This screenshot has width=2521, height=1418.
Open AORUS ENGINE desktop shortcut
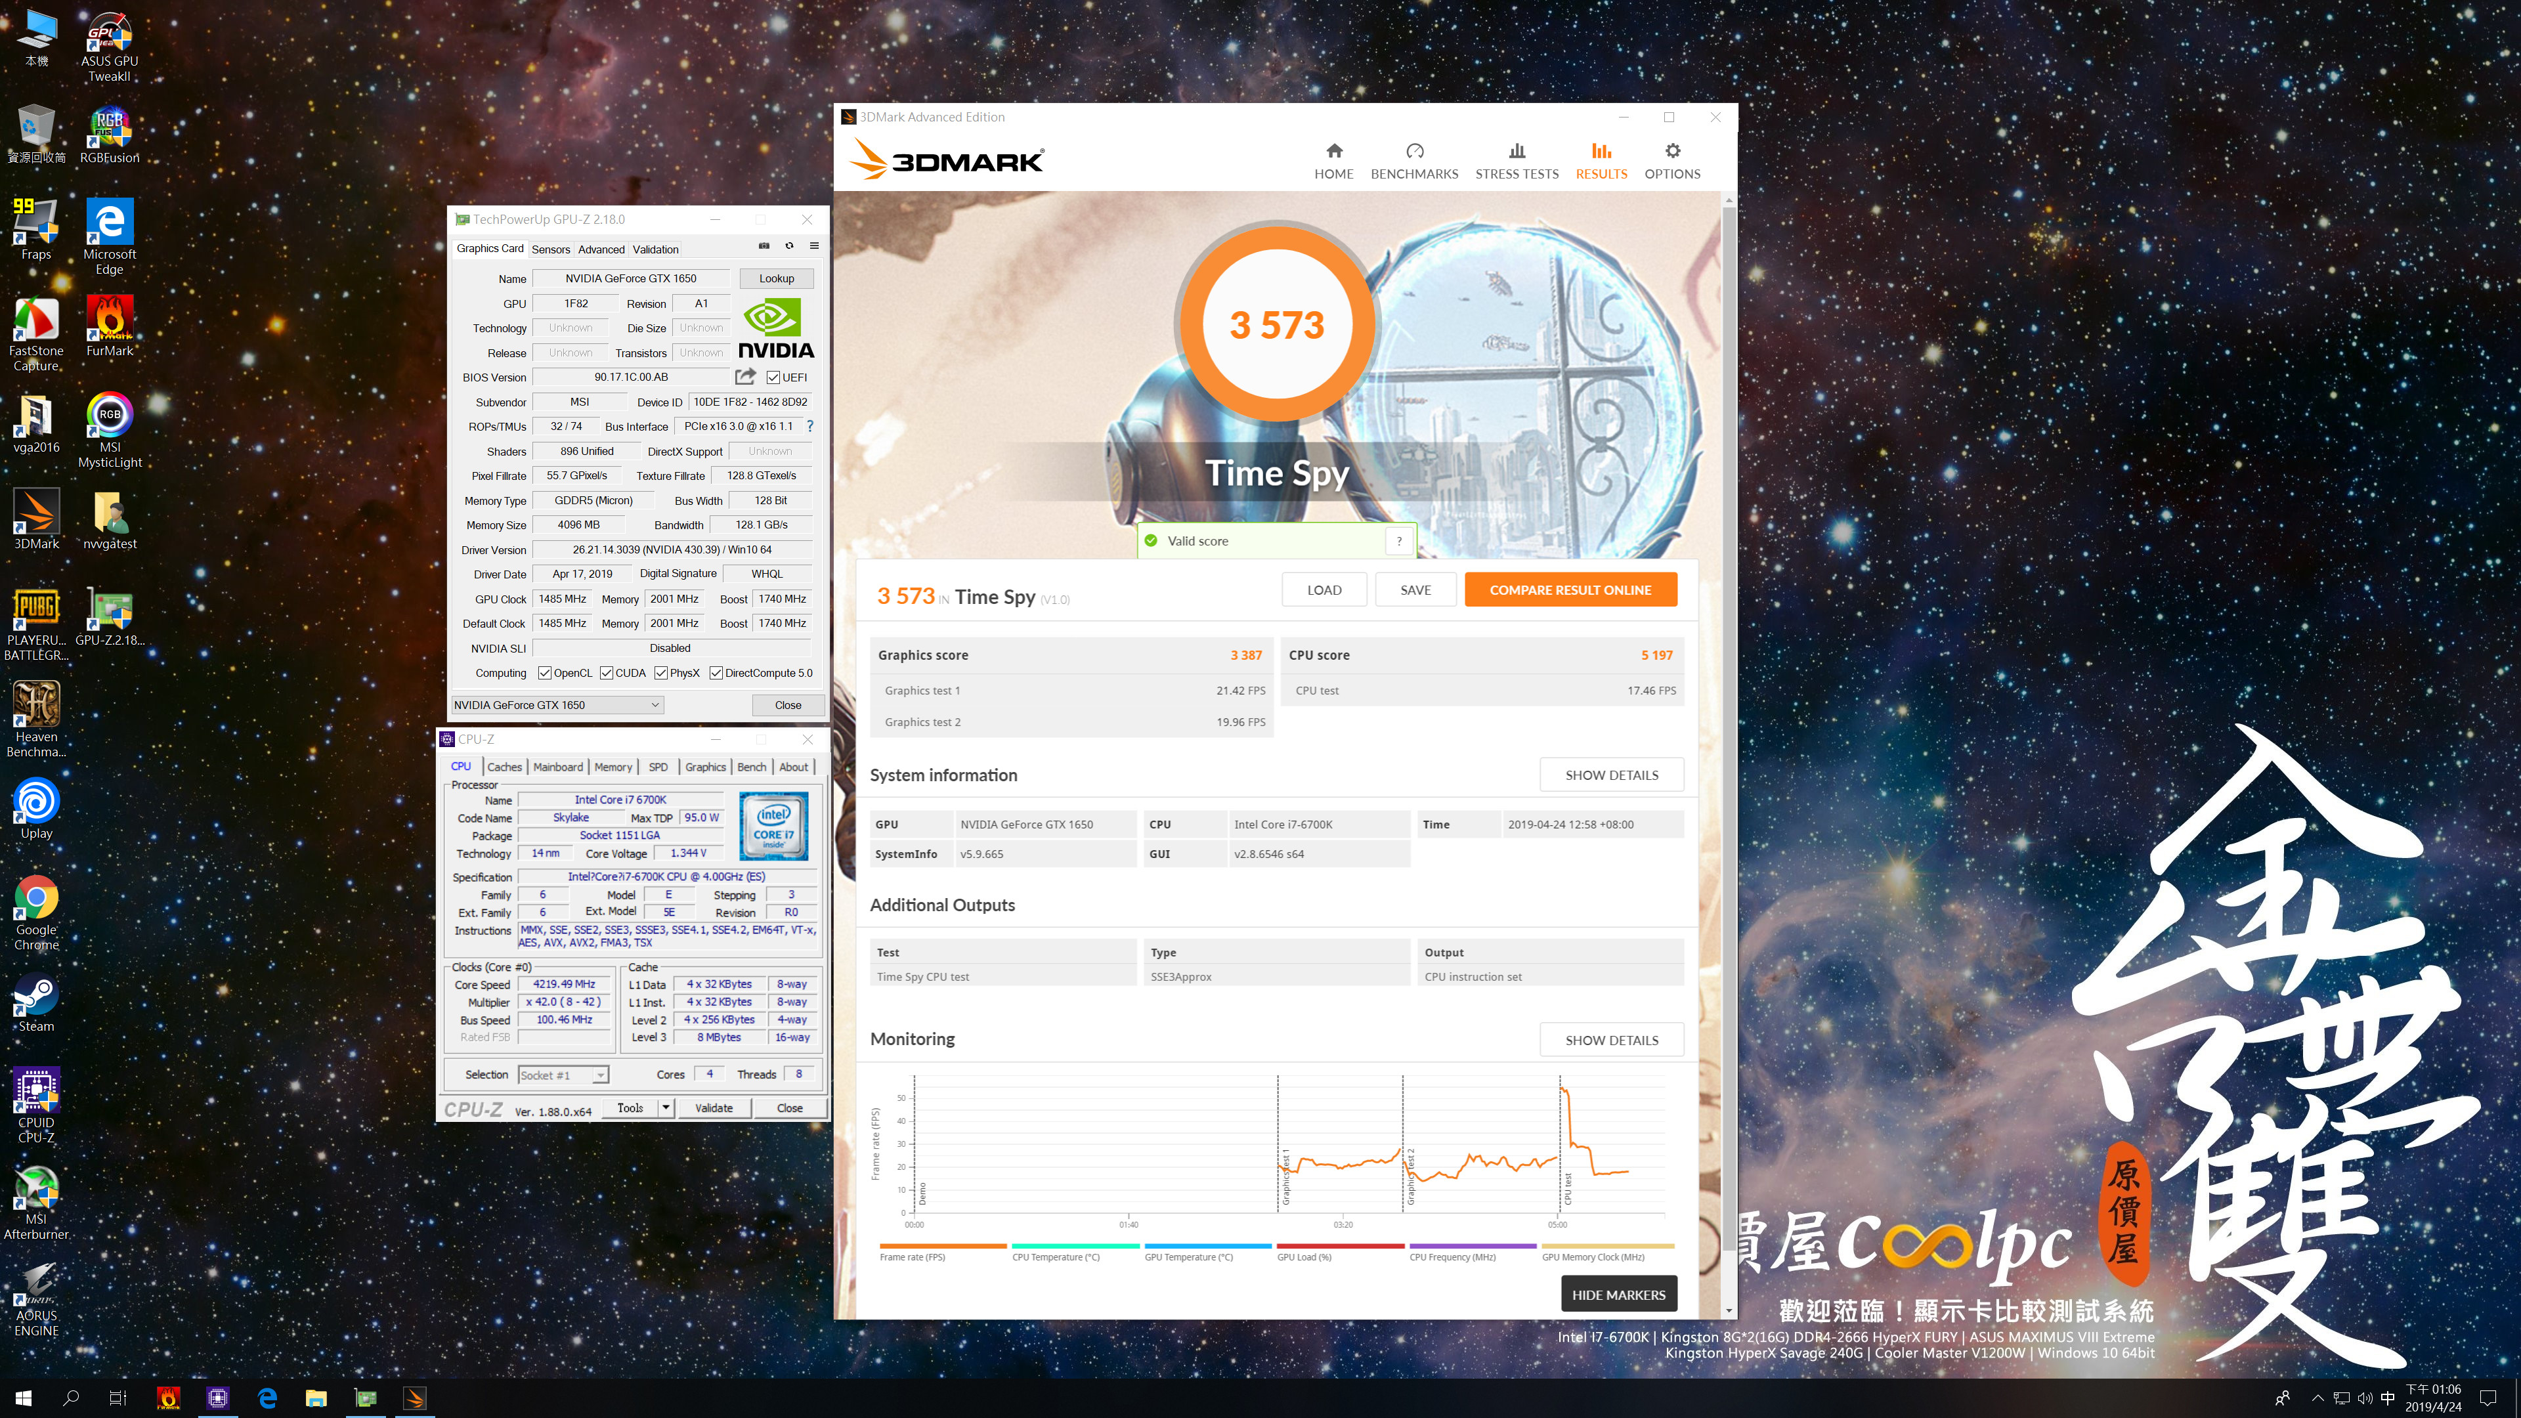pyautogui.click(x=36, y=1300)
